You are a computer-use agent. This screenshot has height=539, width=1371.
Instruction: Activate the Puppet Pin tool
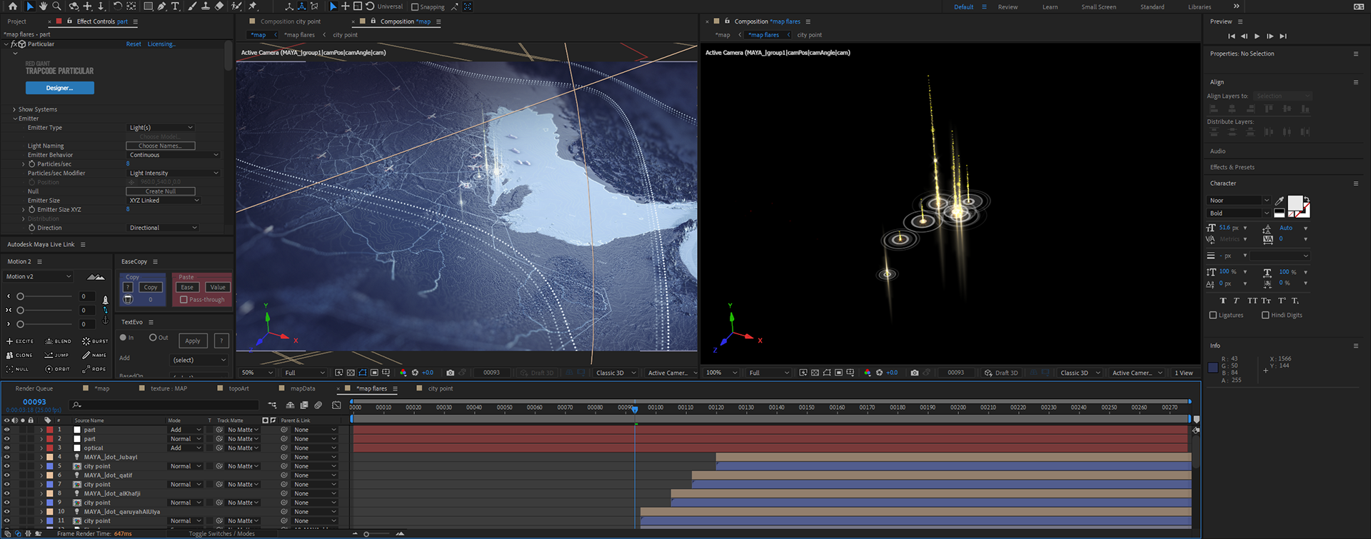coord(252,6)
